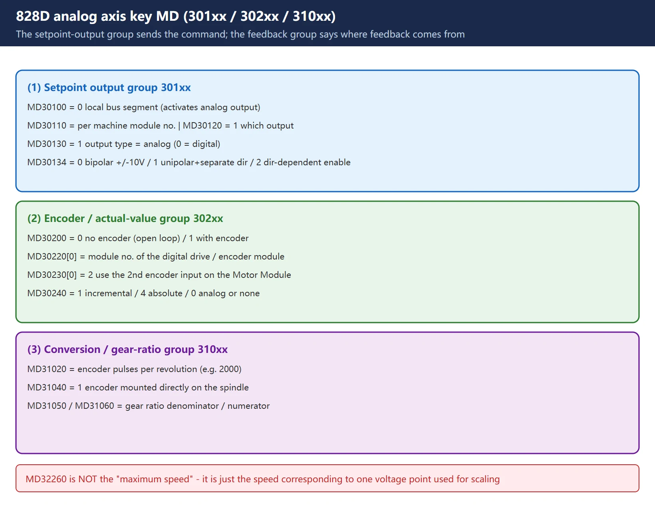Click heading '(2) Encoder / actual-value group 302xx'
This screenshot has width=655, height=511.
click(125, 218)
